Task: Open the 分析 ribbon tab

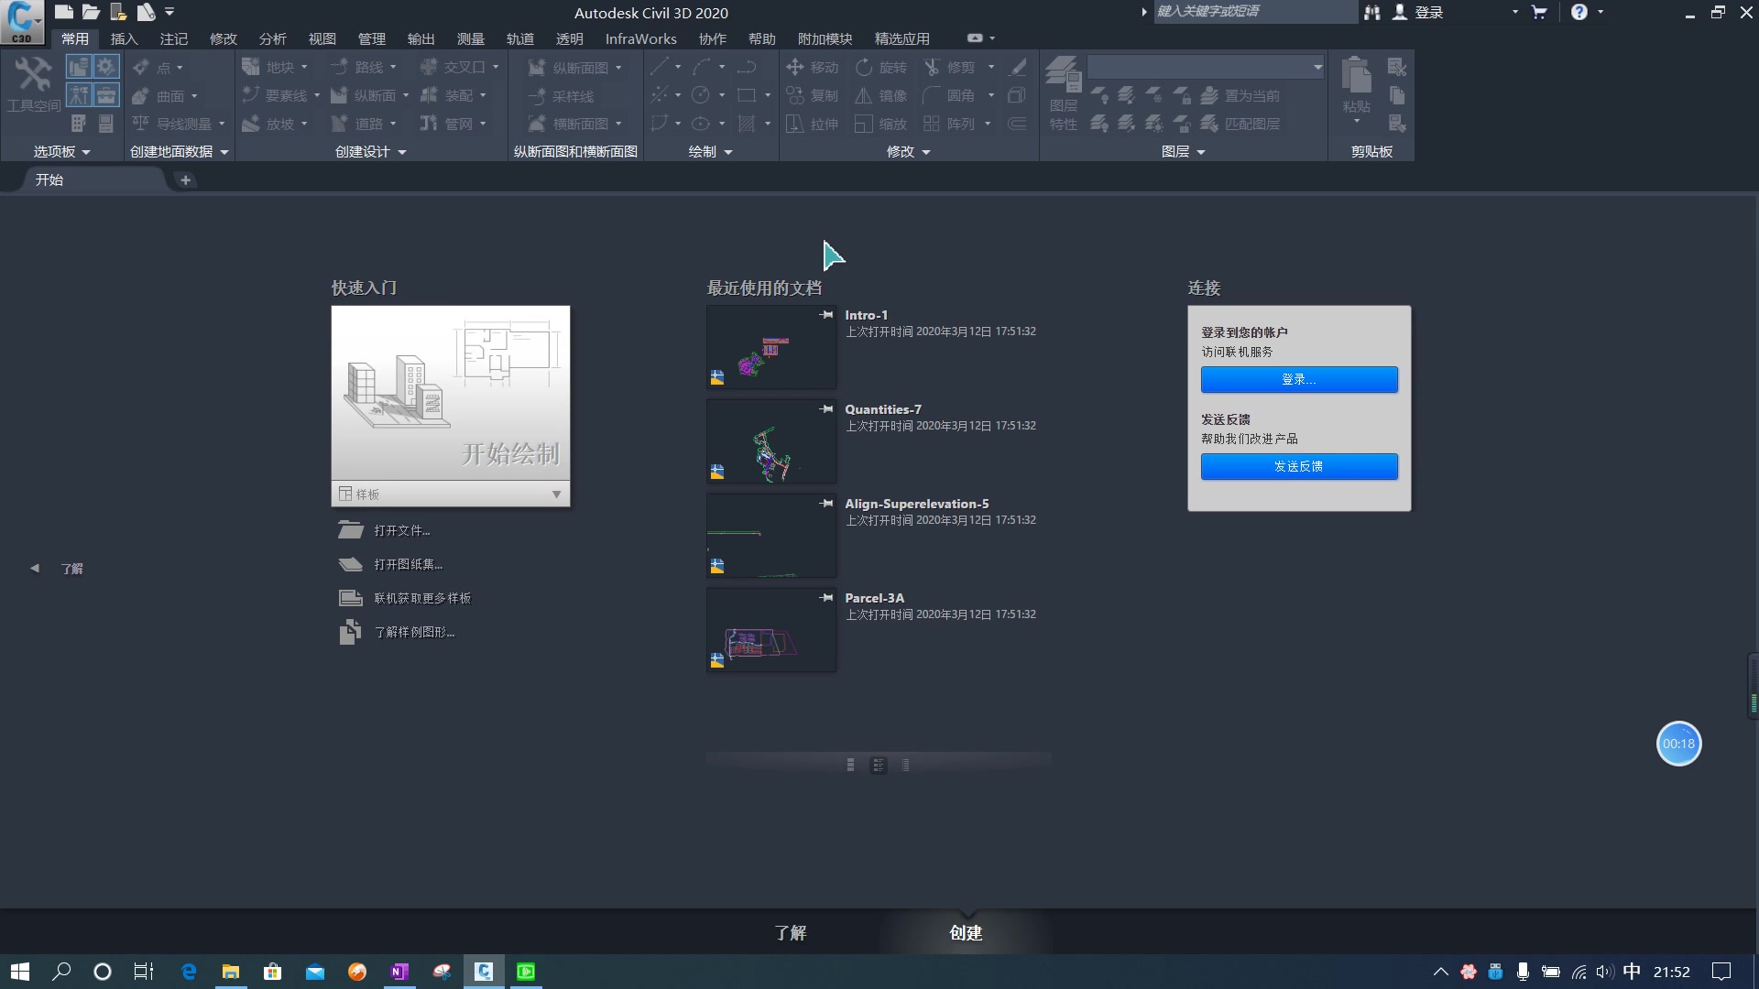Action: pyautogui.click(x=272, y=38)
